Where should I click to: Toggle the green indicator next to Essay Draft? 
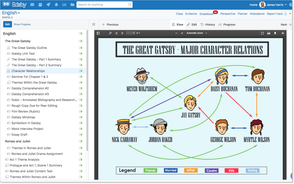coord(81,135)
